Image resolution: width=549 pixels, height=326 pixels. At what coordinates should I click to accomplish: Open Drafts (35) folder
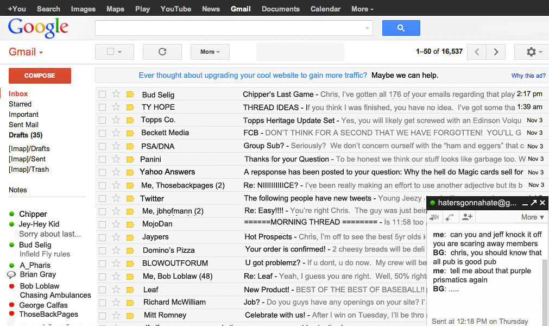(x=26, y=135)
